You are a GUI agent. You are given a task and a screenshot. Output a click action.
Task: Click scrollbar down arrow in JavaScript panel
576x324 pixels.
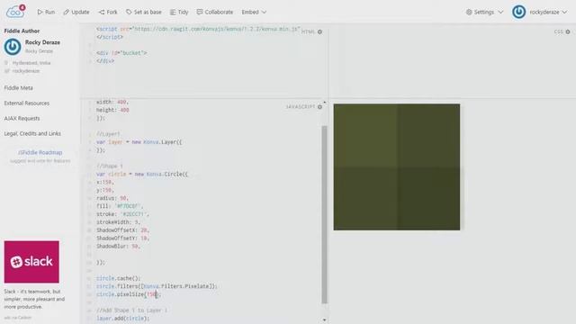[x=324, y=320]
